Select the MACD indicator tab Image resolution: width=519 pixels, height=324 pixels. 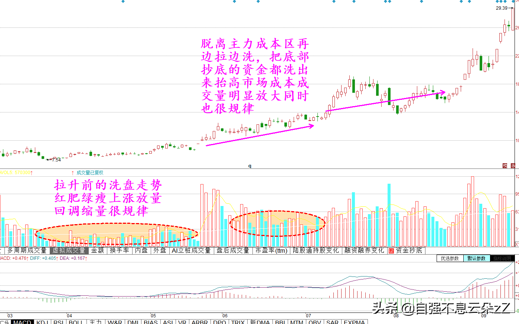coord(22,322)
